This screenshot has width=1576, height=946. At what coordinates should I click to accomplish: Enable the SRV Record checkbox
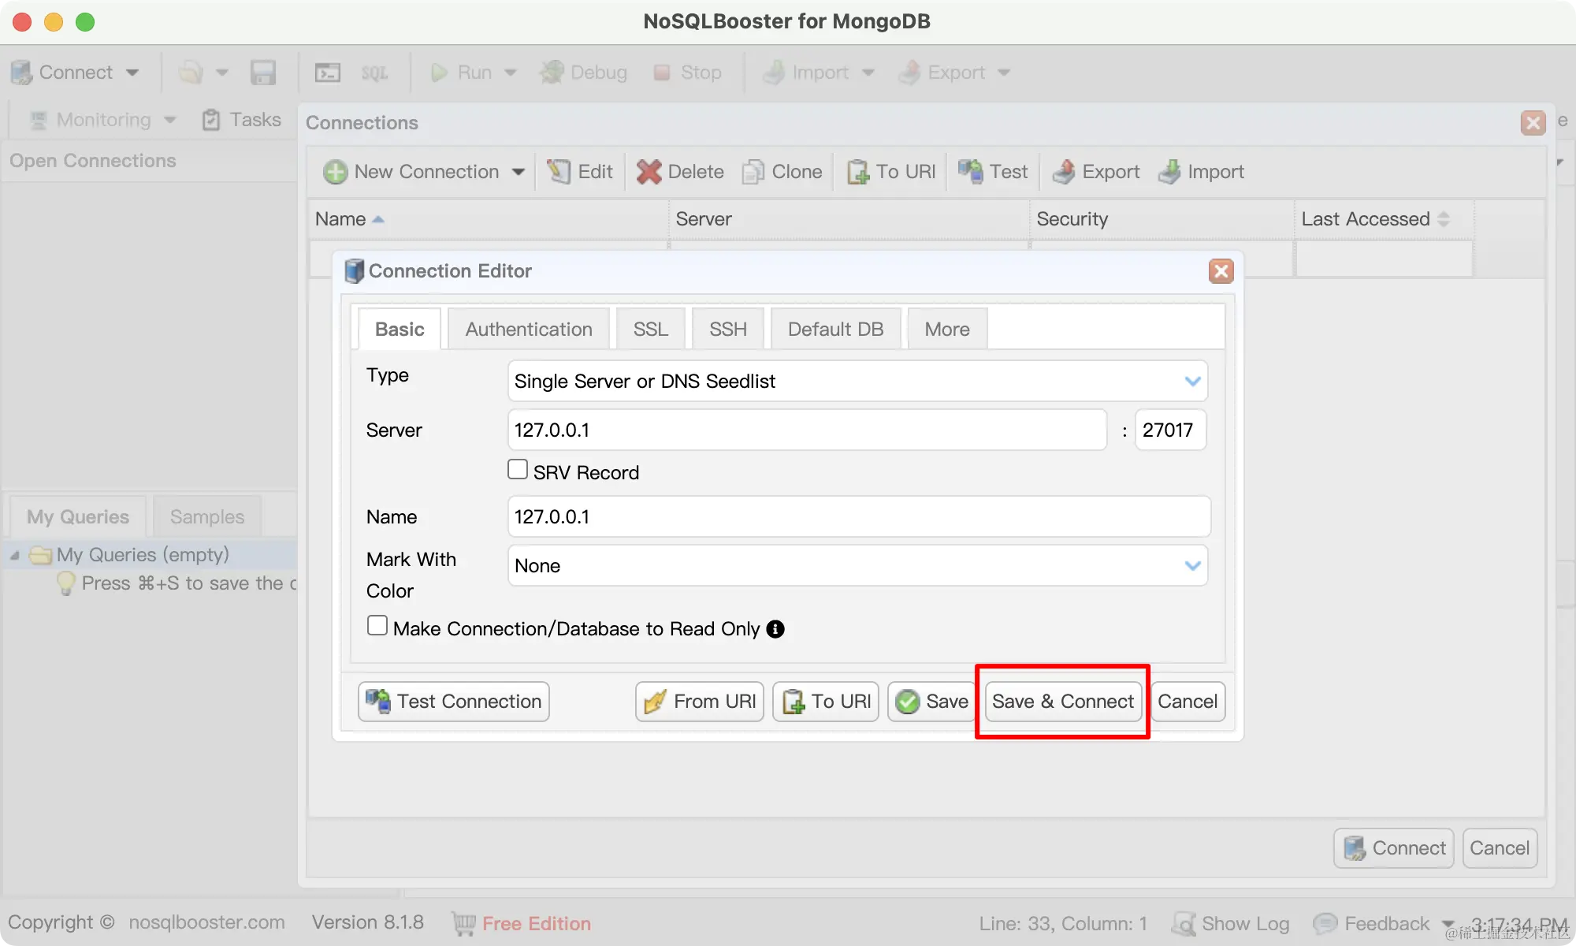tap(518, 470)
